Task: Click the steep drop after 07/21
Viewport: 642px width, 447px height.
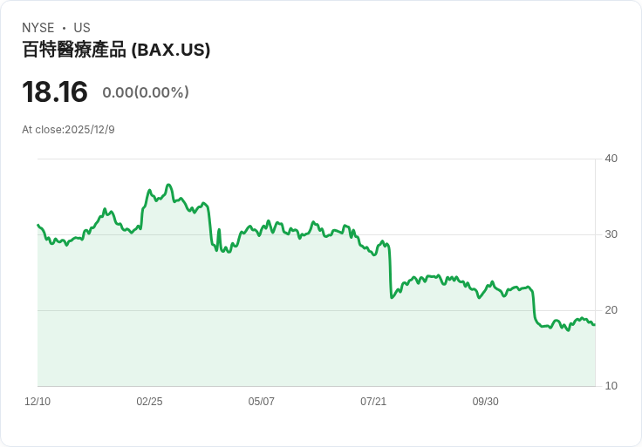Action: coord(390,272)
